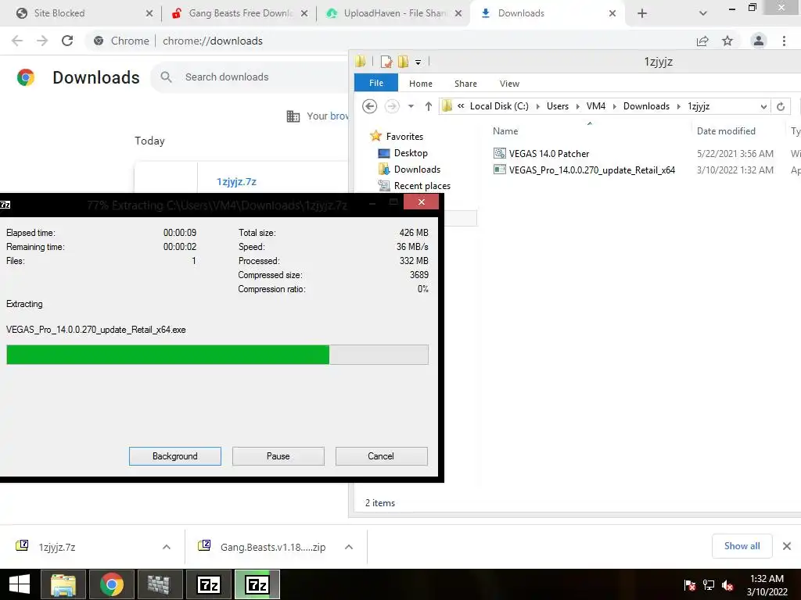Open the Home ribbon tab in Explorer
This screenshot has height=600, width=801.
point(420,84)
